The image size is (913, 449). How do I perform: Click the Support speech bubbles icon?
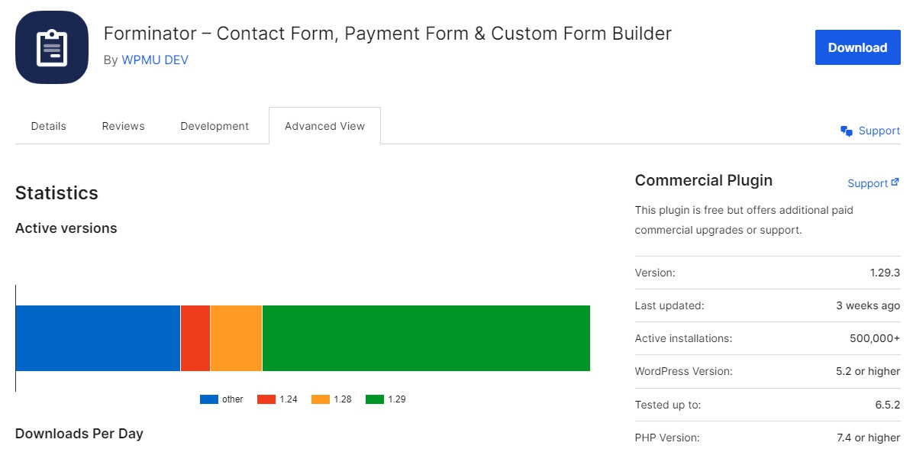point(847,131)
